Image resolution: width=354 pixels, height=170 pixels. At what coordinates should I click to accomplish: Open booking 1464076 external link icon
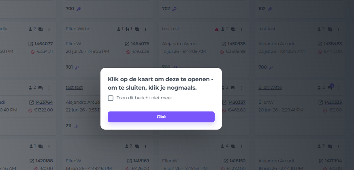[127, 44]
